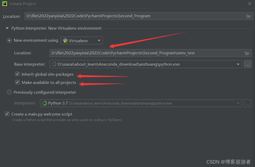
Task: Click the Python 3.7 interpreter combo field
Action: pyautogui.click(x=141, y=103)
